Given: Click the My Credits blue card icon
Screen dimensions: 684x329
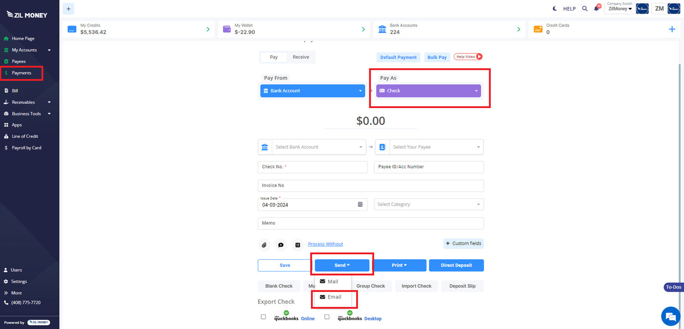Looking at the screenshot, I should (x=72, y=29).
